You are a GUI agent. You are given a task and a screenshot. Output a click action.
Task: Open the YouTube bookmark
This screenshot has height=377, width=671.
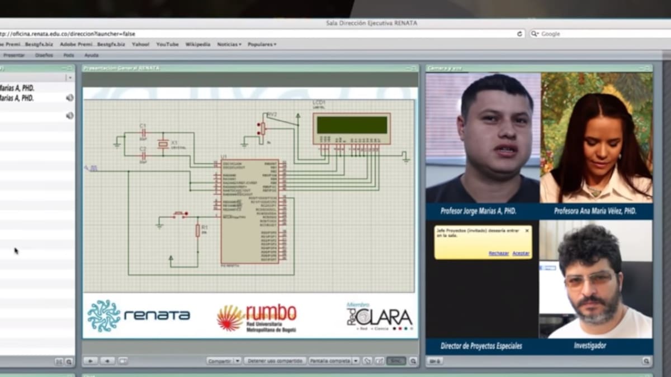167,44
